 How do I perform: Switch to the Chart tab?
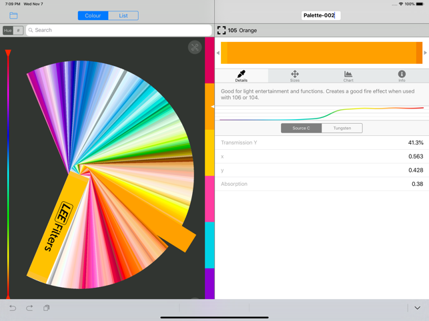click(348, 76)
